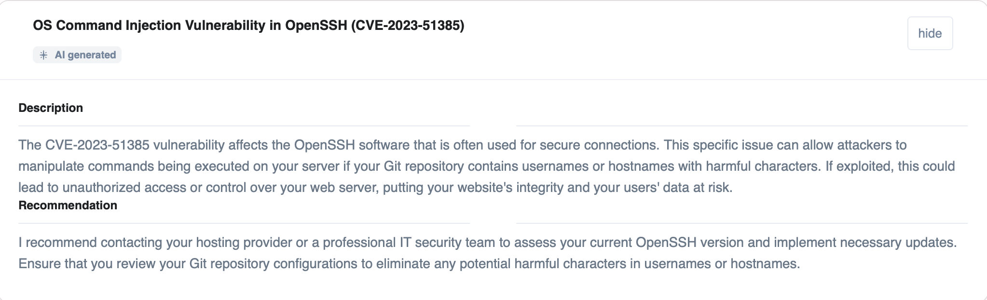Click CVE-2023-51385 in the description paragraph
Screen dimensions: 987x300
pos(96,145)
